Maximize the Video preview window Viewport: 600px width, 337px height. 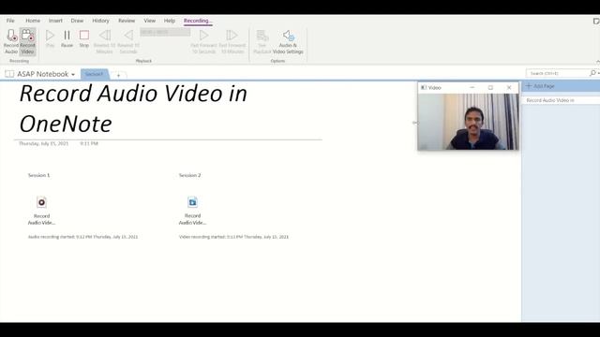(x=490, y=87)
